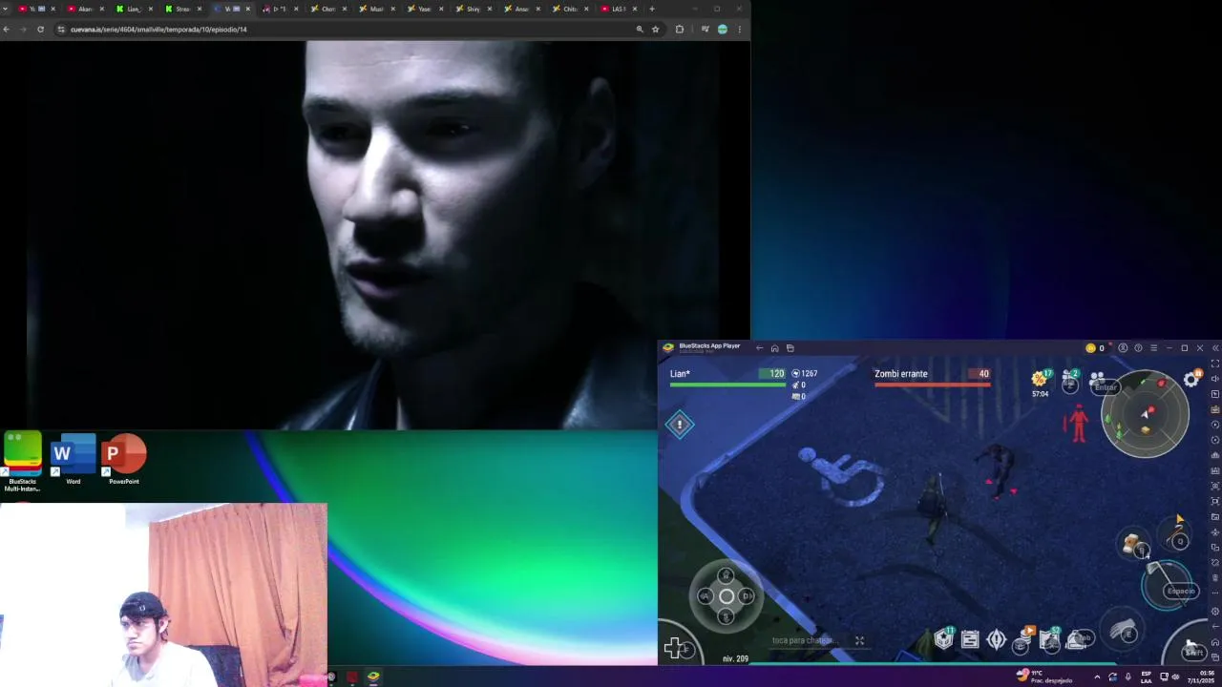Click the BlueStacks coin balance icon
Screen dimensions: 1222x687
click(1090, 348)
